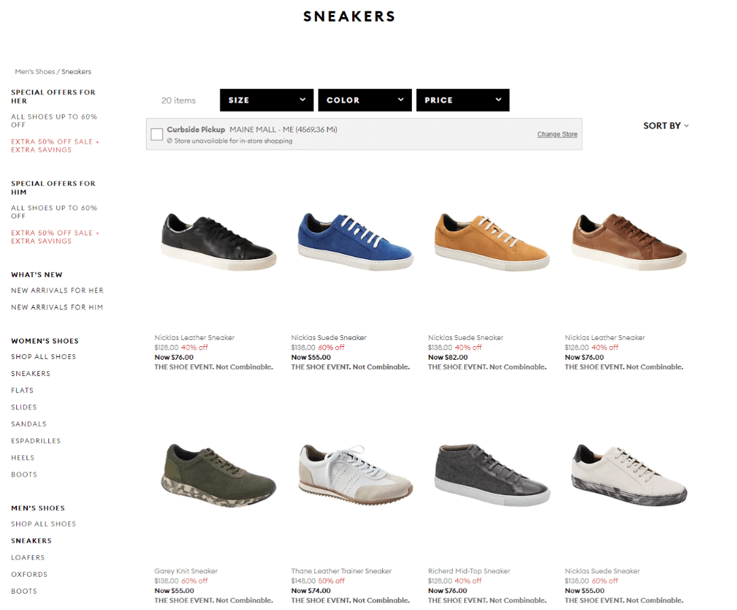737x610 pixels.
Task: Select Espadrilles in Women's Shoes
Action: coord(36,441)
